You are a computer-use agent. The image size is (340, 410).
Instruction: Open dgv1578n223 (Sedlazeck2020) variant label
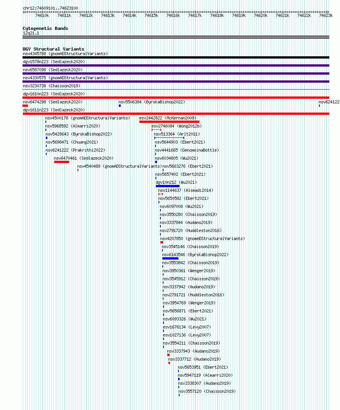pos(54,62)
